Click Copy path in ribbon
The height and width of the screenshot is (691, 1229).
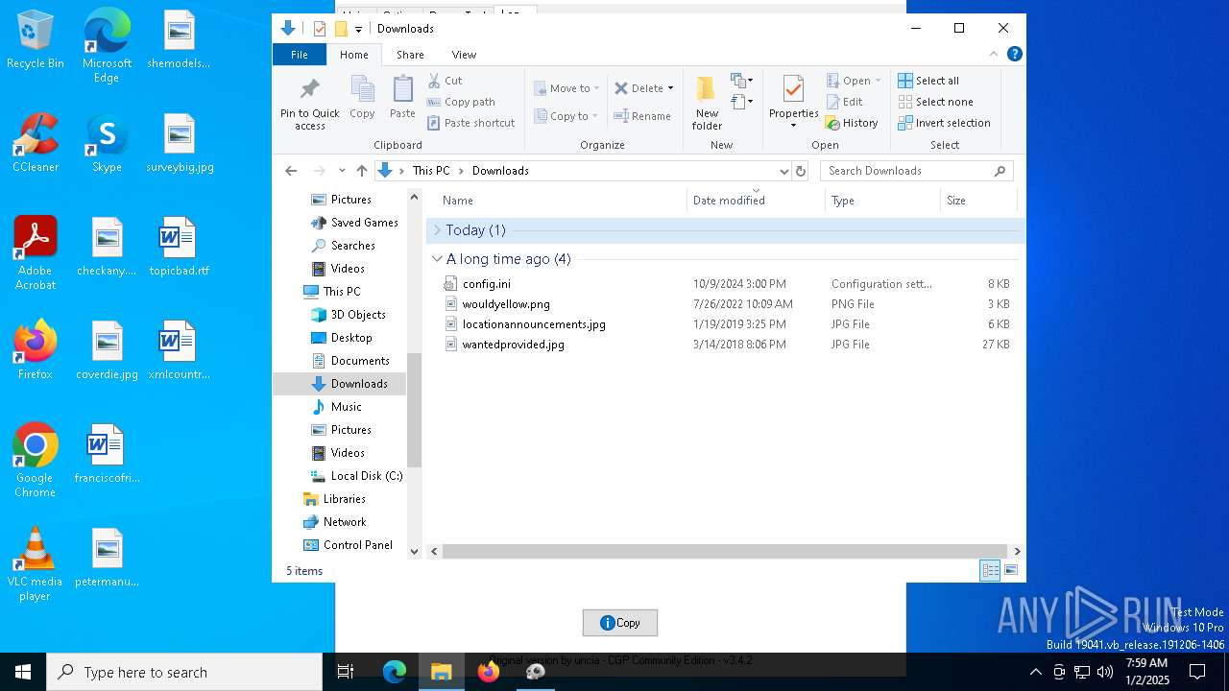[x=461, y=102]
